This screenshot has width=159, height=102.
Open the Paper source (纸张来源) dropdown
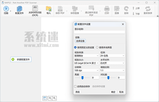pyautogui.click(x=86, y=55)
